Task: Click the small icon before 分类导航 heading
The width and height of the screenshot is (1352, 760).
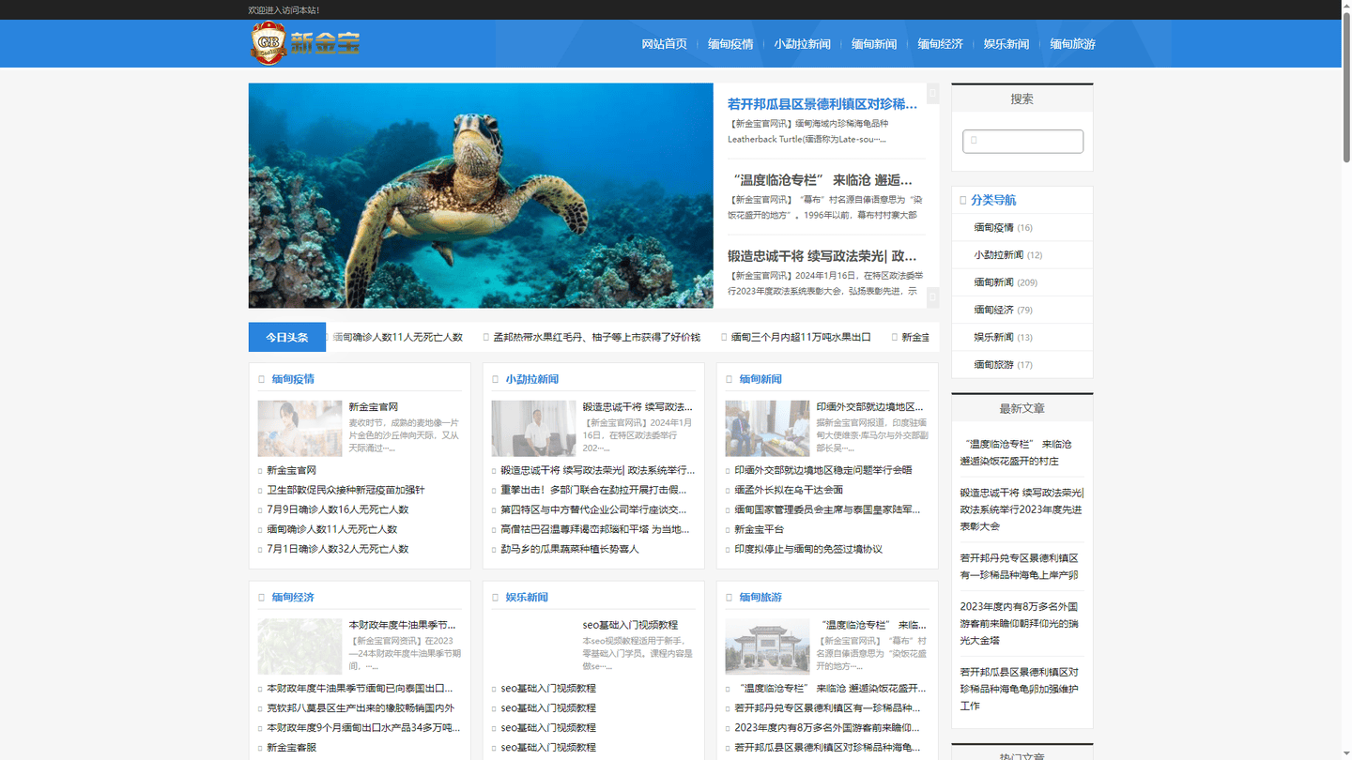Action: point(962,200)
